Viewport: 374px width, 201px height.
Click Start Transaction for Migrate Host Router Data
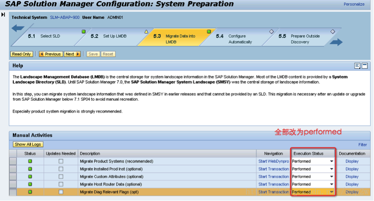coord(273,184)
